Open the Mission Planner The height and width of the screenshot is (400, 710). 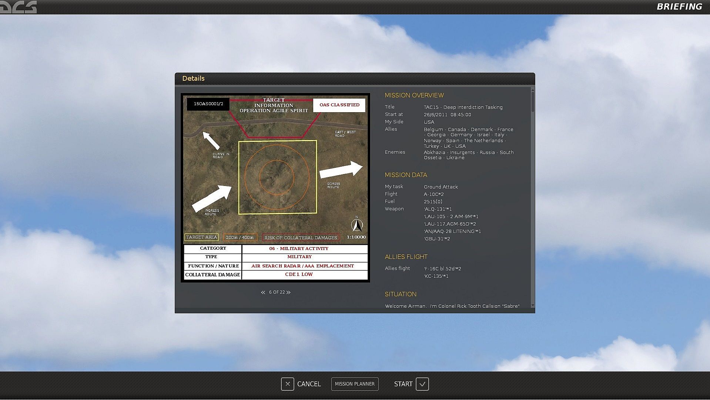coord(355,384)
